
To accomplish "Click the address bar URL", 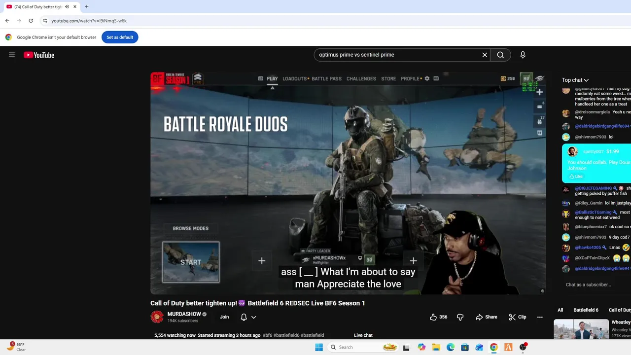I will (x=89, y=21).
